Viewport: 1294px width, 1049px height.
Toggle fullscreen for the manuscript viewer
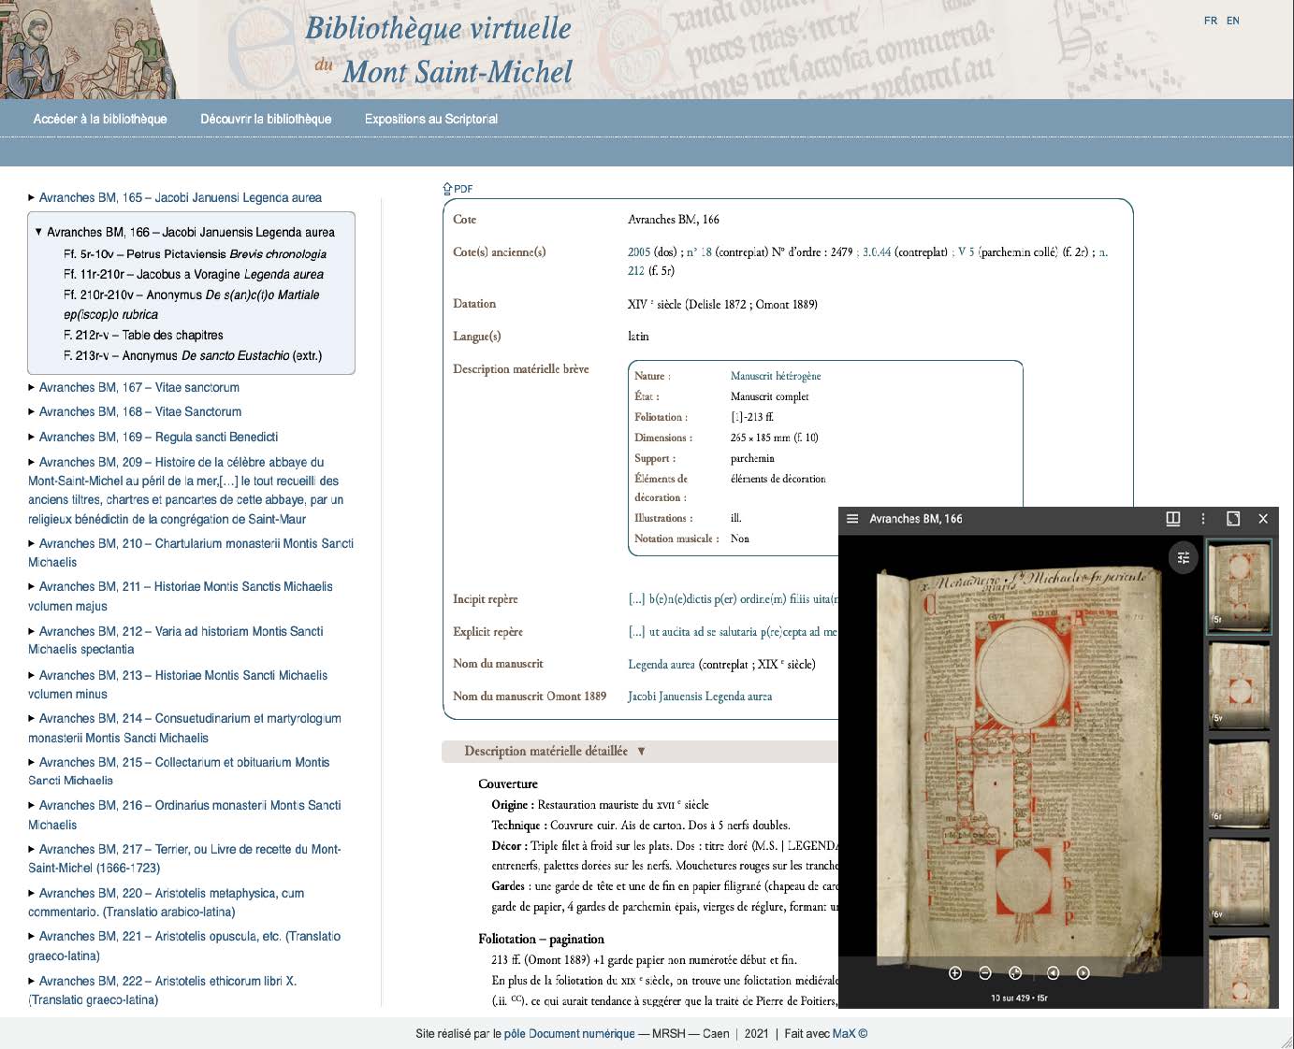pyautogui.click(x=1233, y=519)
